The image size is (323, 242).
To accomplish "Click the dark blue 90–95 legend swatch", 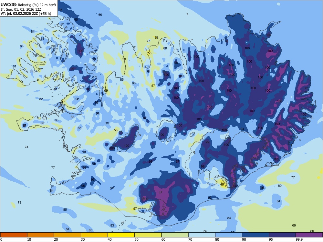I will coord(255,235).
